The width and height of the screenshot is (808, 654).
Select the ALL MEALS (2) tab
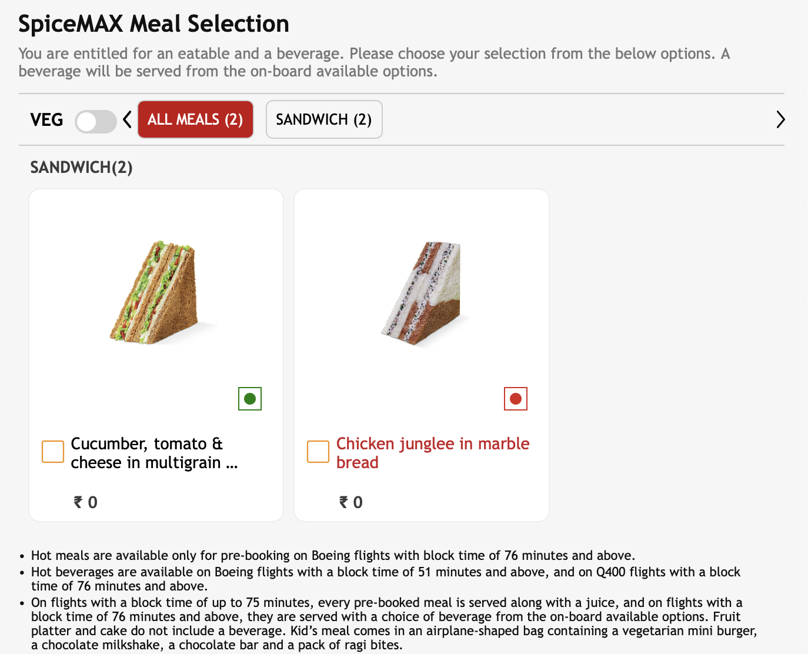pyautogui.click(x=195, y=119)
